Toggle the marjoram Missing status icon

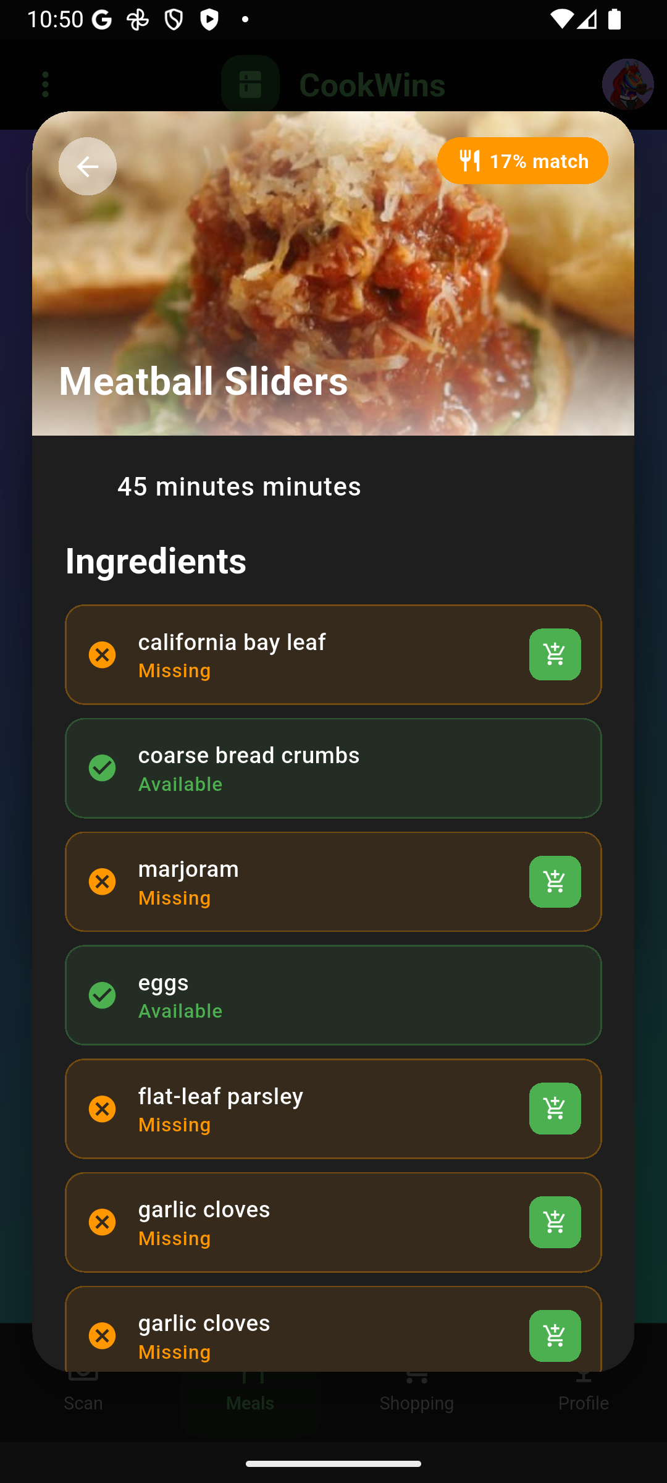point(103,882)
